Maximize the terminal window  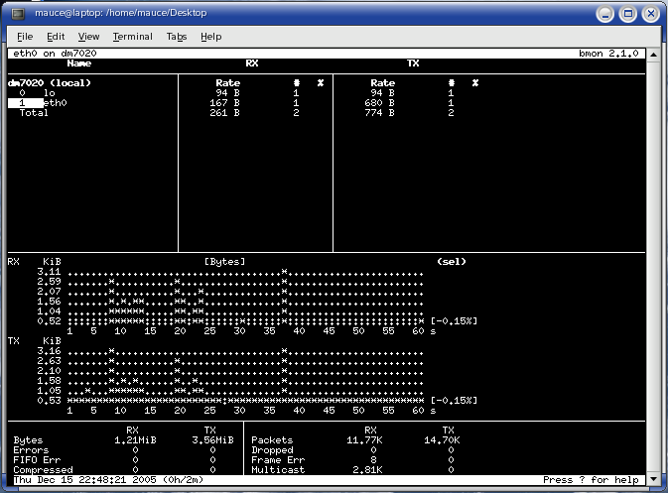tap(628, 14)
